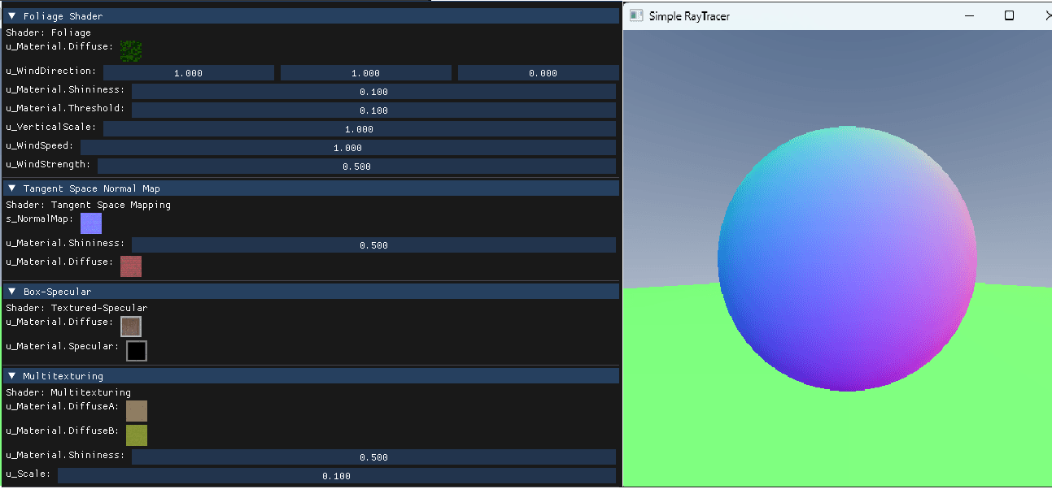1052x489 pixels.
Task: Click the blue s_NormalMap texture thumbnail
Action: tap(91, 223)
